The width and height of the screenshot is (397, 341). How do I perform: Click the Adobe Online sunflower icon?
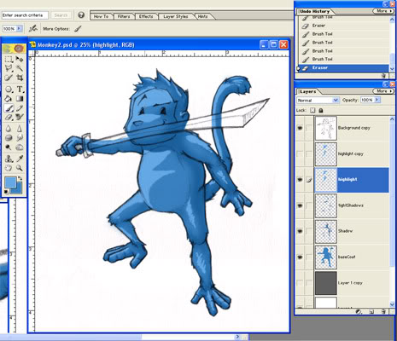[14, 49]
